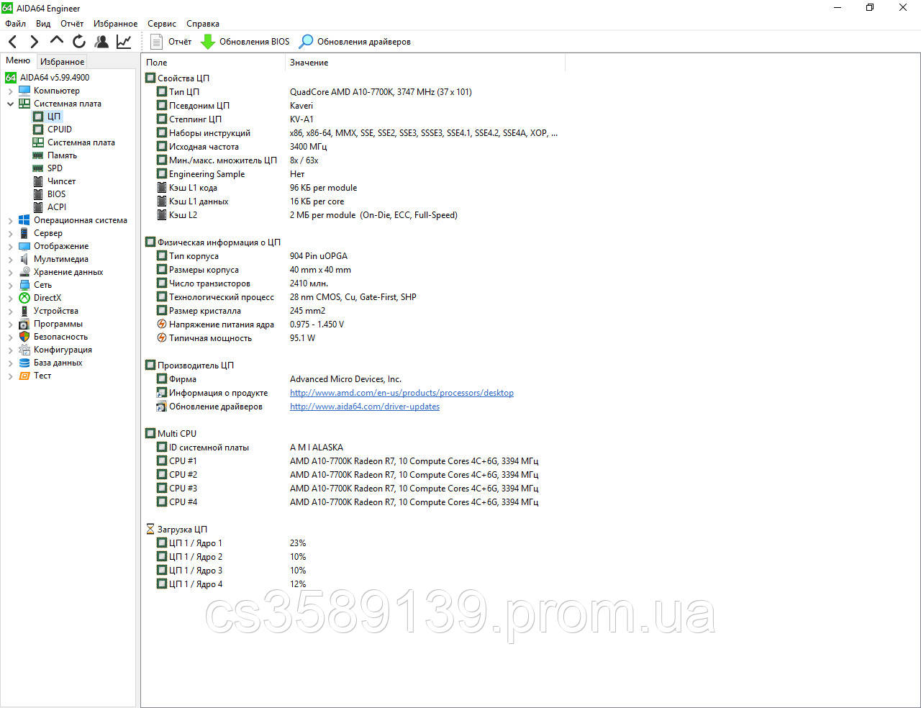Screen dimensions: 921x708
Task: Collapse the Системная плата parent node
Action: (x=10, y=104)
